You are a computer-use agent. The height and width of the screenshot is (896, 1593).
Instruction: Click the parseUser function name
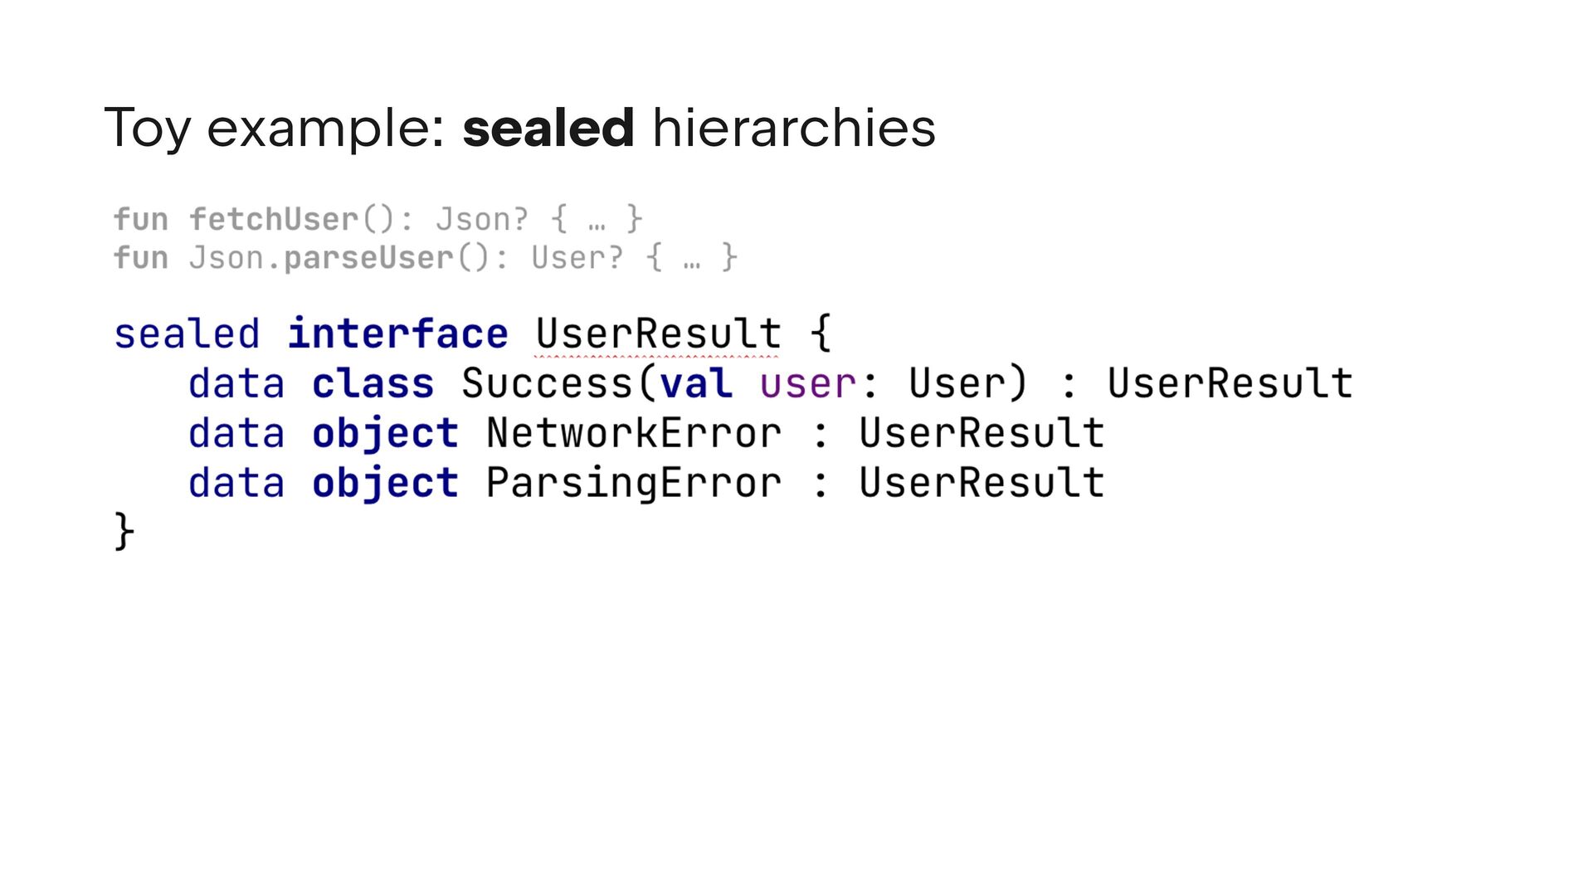369,257
